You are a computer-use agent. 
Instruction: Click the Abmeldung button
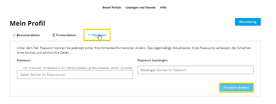tap(248, 22)
